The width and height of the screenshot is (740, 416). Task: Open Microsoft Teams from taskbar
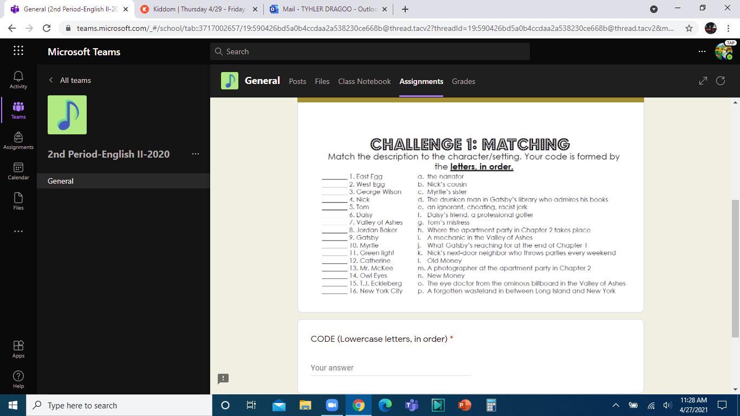(x=412, y=405)
